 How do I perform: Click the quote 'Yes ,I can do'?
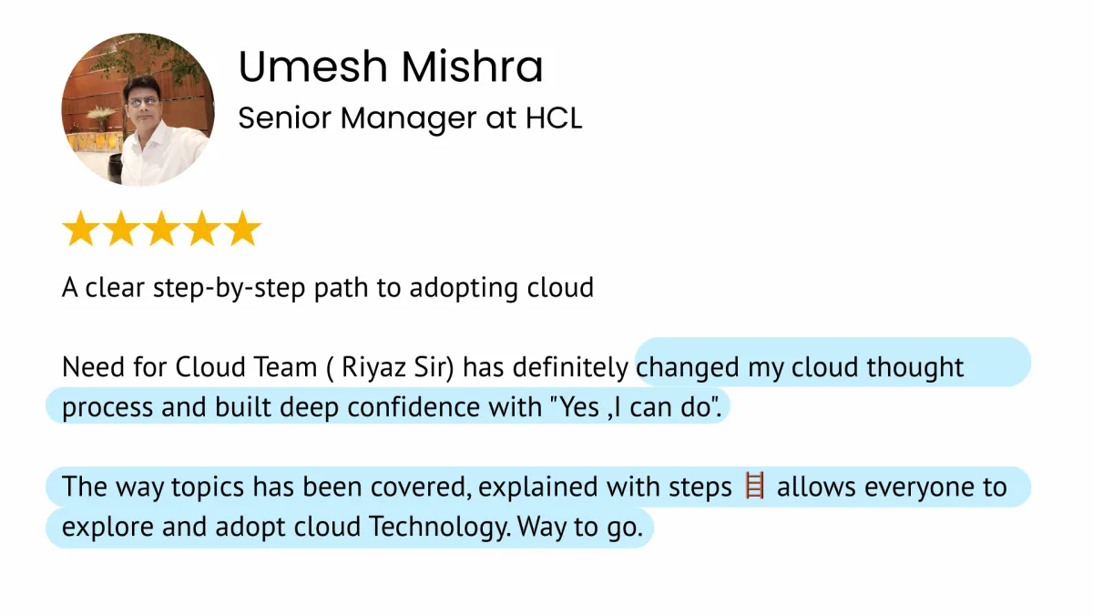[x=635, y=407]
